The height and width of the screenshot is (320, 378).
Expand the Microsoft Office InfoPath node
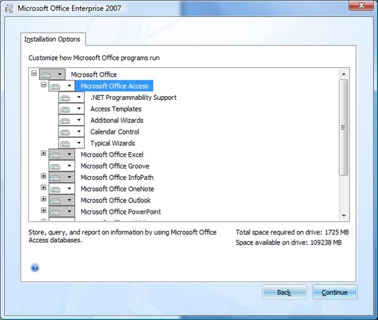[43, 176]
